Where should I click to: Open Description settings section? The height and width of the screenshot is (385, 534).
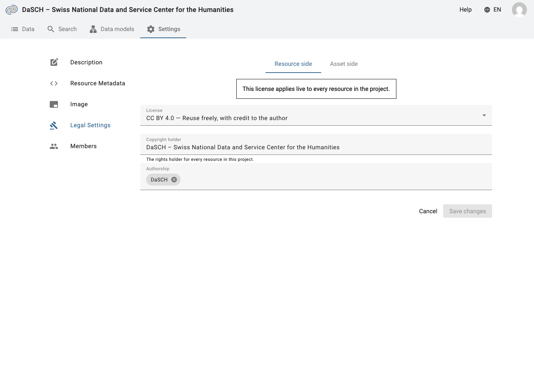coord(86,62)
